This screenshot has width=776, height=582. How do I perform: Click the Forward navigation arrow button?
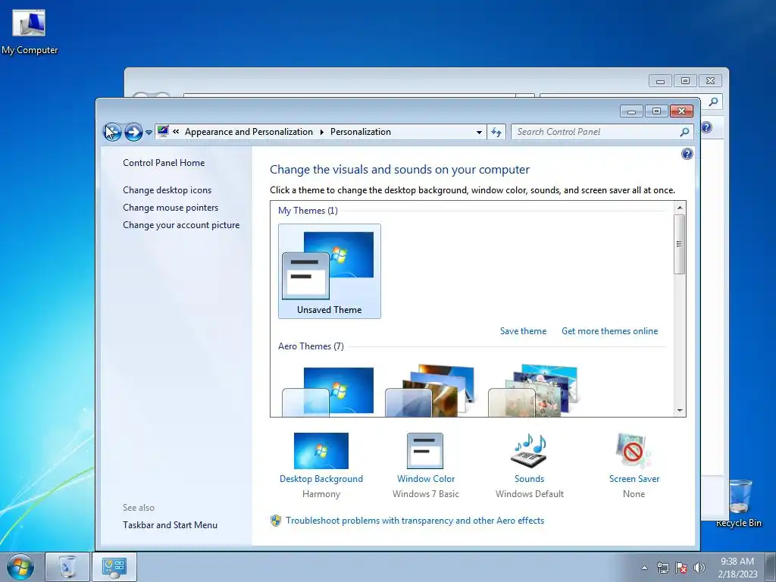133,132
